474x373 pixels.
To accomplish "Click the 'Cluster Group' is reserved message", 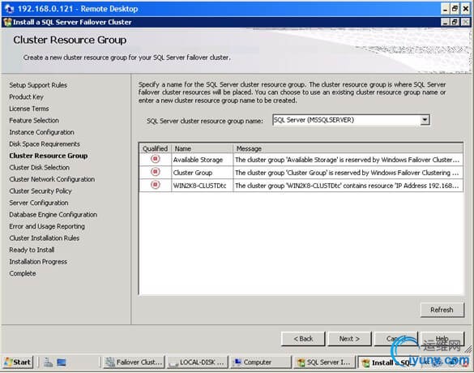I will point(347,173).
